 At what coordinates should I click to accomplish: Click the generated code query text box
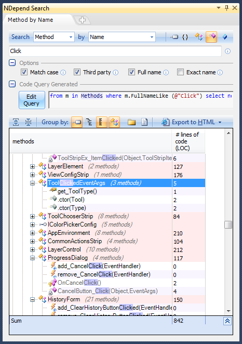point(141,100)
